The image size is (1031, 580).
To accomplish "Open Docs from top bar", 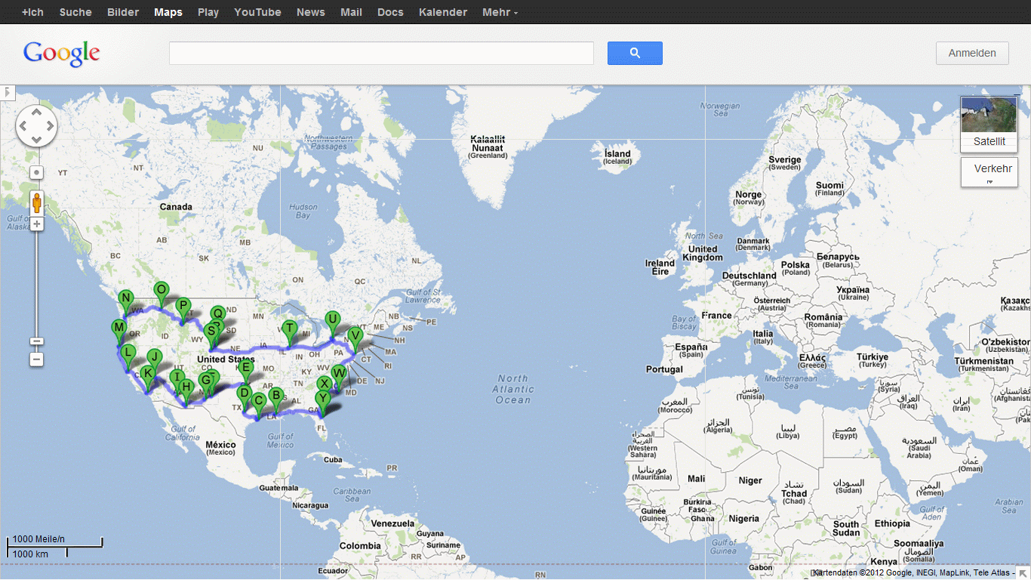I will [x=390, y=12].
